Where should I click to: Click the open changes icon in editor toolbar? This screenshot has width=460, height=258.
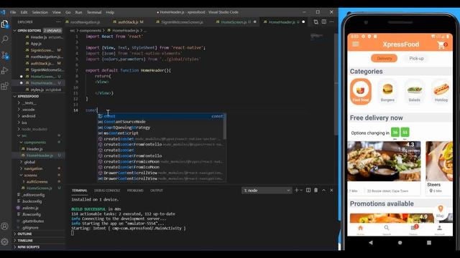point(316,22)
